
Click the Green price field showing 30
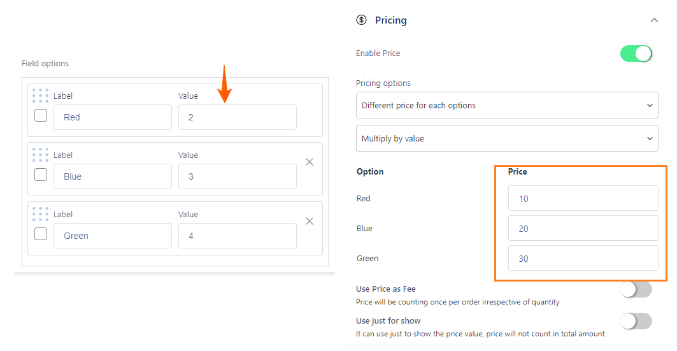pos(583,258)
